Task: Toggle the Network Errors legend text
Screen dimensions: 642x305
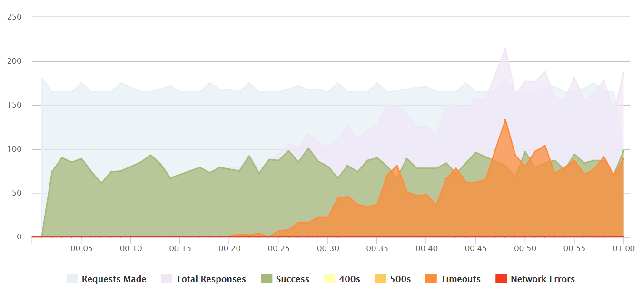Action: tap(543, 279)
